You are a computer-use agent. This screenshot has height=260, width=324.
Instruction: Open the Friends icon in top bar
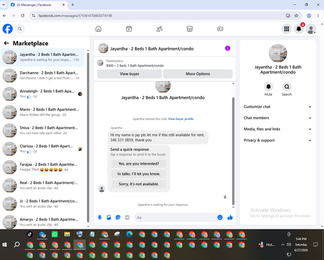point(159,29)
